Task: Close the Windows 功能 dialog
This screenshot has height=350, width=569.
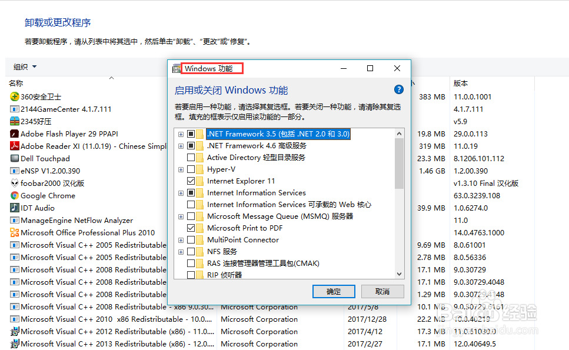Action: tap(397, 68)
